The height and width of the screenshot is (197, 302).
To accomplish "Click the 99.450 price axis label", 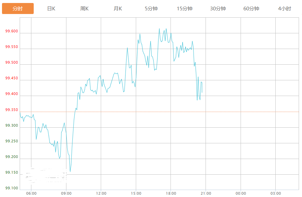I will pos(12,78).
